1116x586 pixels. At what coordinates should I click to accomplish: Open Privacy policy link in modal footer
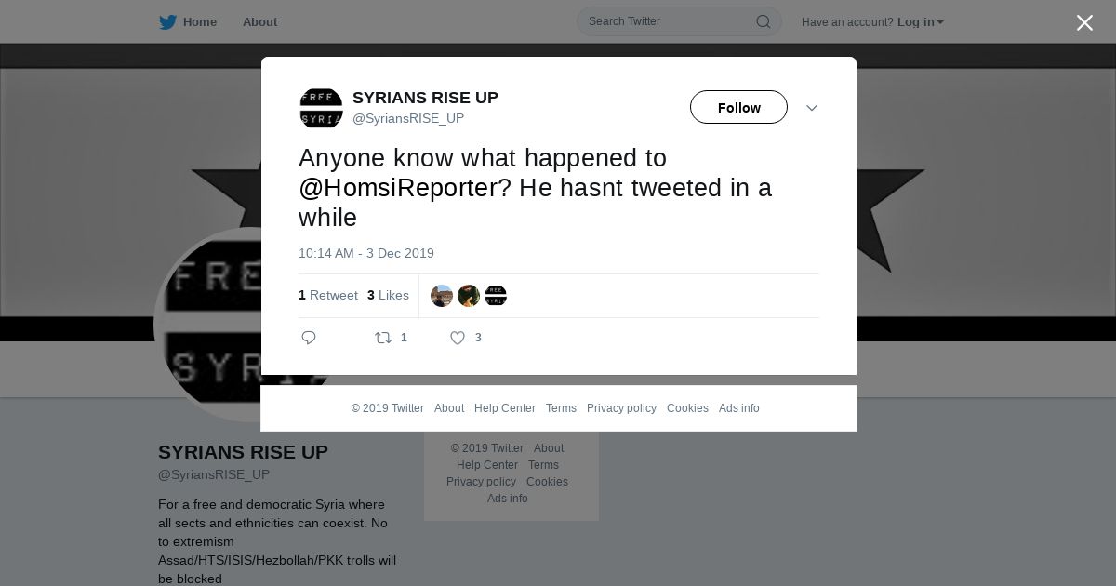coord(621,408)
